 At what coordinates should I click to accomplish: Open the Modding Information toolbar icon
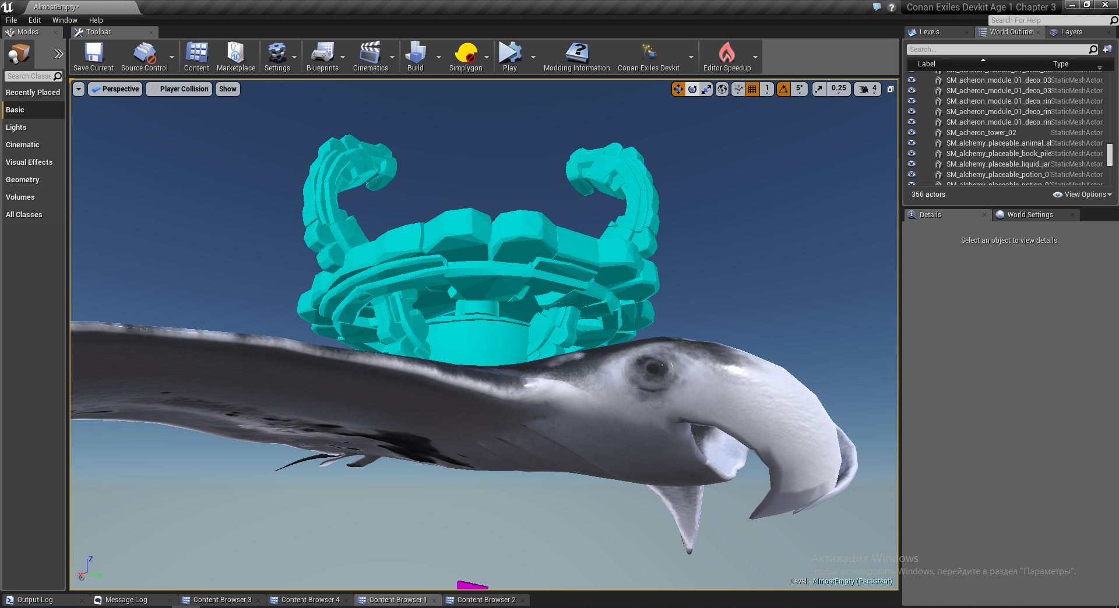[x=576, y=56]
